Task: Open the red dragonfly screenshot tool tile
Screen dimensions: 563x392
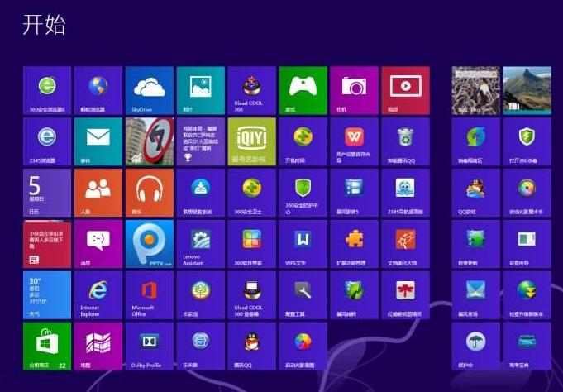Action: [405, 295]
